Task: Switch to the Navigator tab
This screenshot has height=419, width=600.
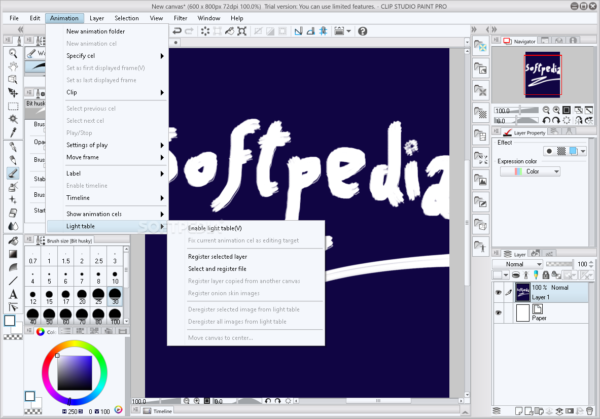Action: [519, 41]
